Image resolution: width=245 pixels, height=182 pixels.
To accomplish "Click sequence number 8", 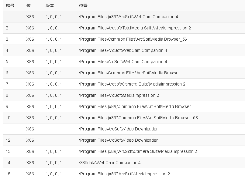I will pos(7,95).
